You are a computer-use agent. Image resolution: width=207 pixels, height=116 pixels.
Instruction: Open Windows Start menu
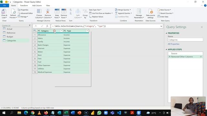pos(4,113)
